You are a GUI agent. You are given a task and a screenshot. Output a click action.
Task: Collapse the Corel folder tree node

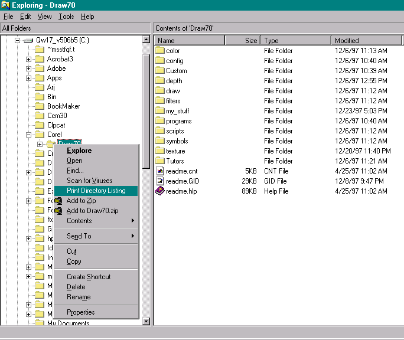(28, 135)
